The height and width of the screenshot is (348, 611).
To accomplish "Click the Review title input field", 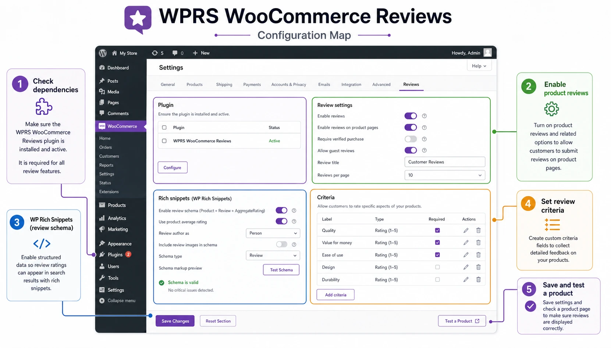I will point(445,162).
